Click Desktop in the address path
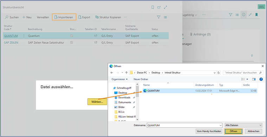Screen dimensions: 267x137 click(x=156, y=73)
